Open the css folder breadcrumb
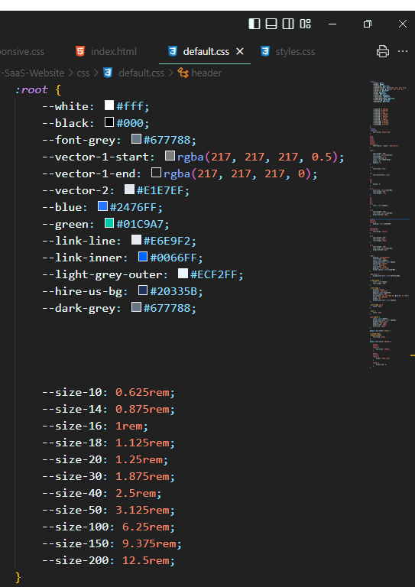The width and height of the screenshot is (415, 587). 83,73
